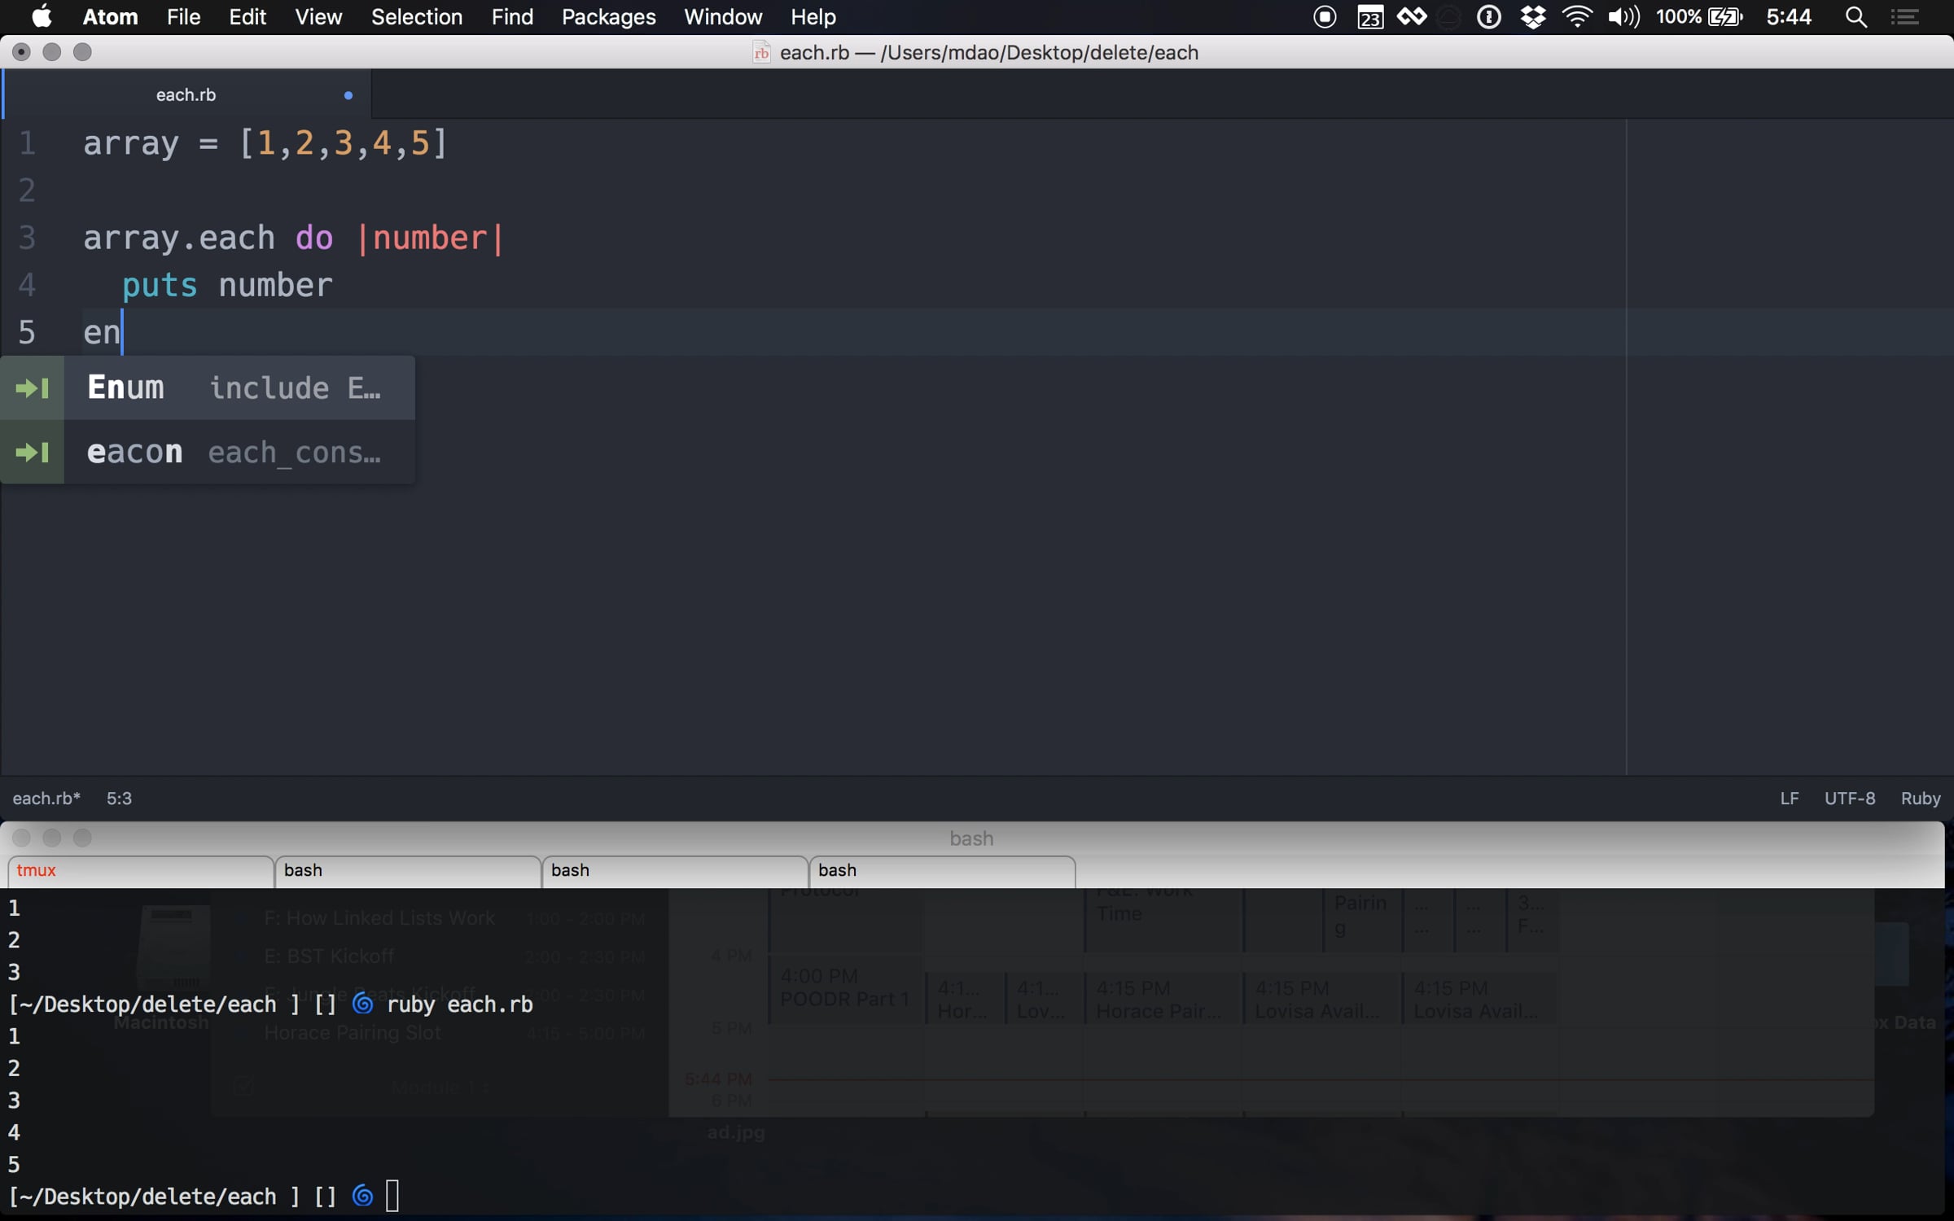The width and height of the screenshot is (1954, 1221).
Task: Click the |number| block parameter
Action: point(430,239)
